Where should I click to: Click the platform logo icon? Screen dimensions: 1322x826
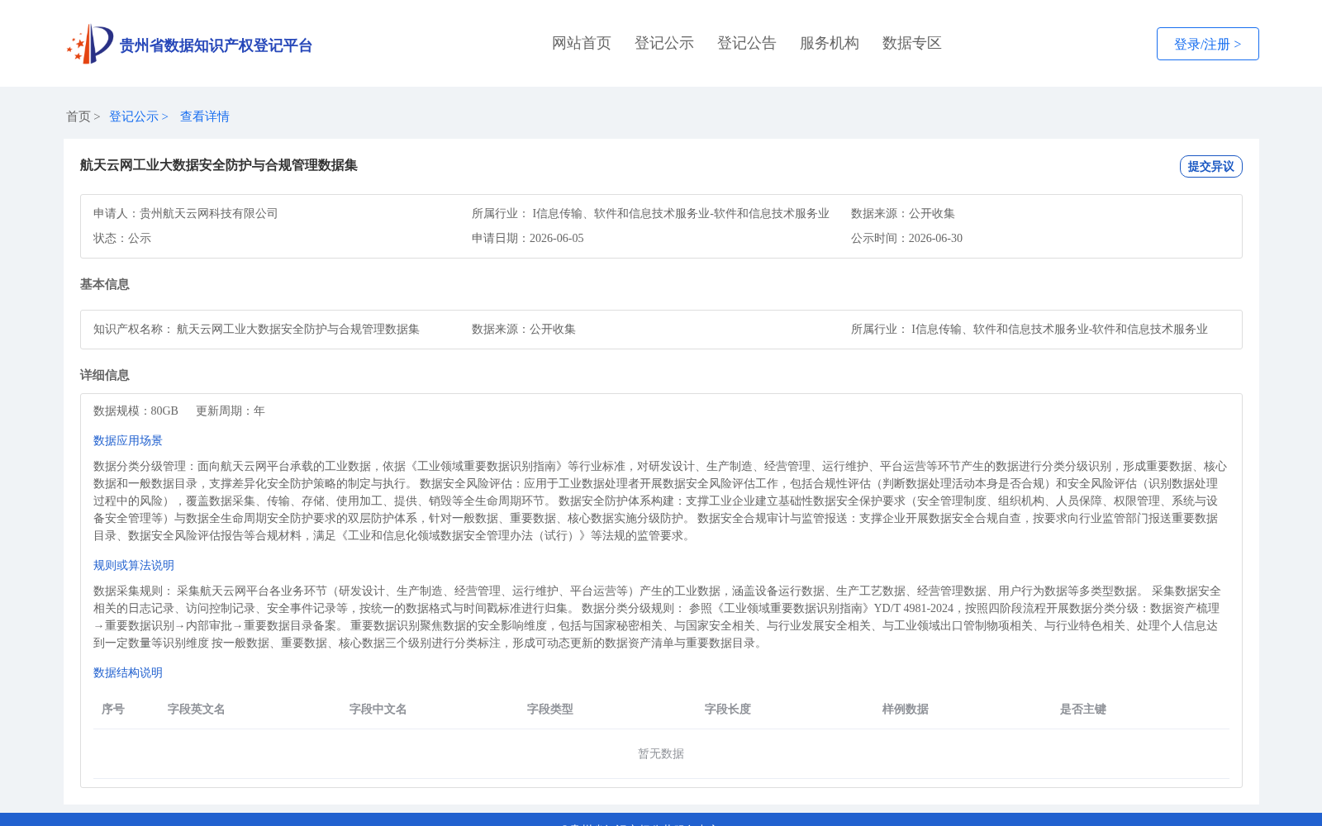tap(90, 44)
